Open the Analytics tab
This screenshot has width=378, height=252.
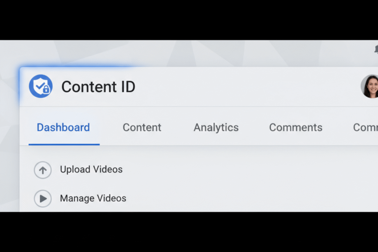(x=216, y=127)
